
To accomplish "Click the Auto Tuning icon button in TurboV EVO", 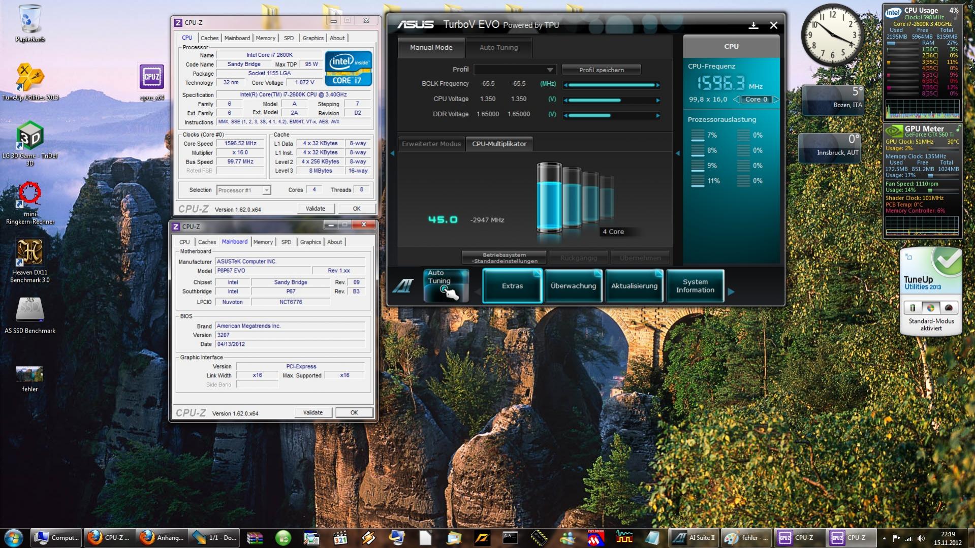I will (x=446, y=285).
